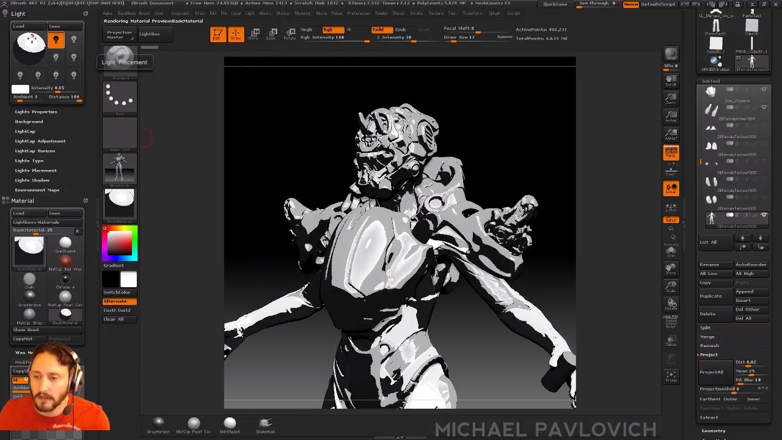Click the Actual size icon

coord(671,117)
